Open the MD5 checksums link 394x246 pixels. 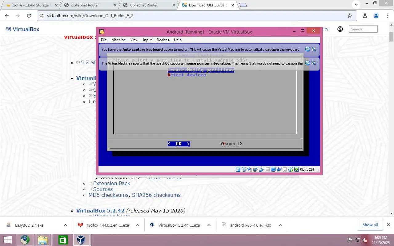pos(108,195)
